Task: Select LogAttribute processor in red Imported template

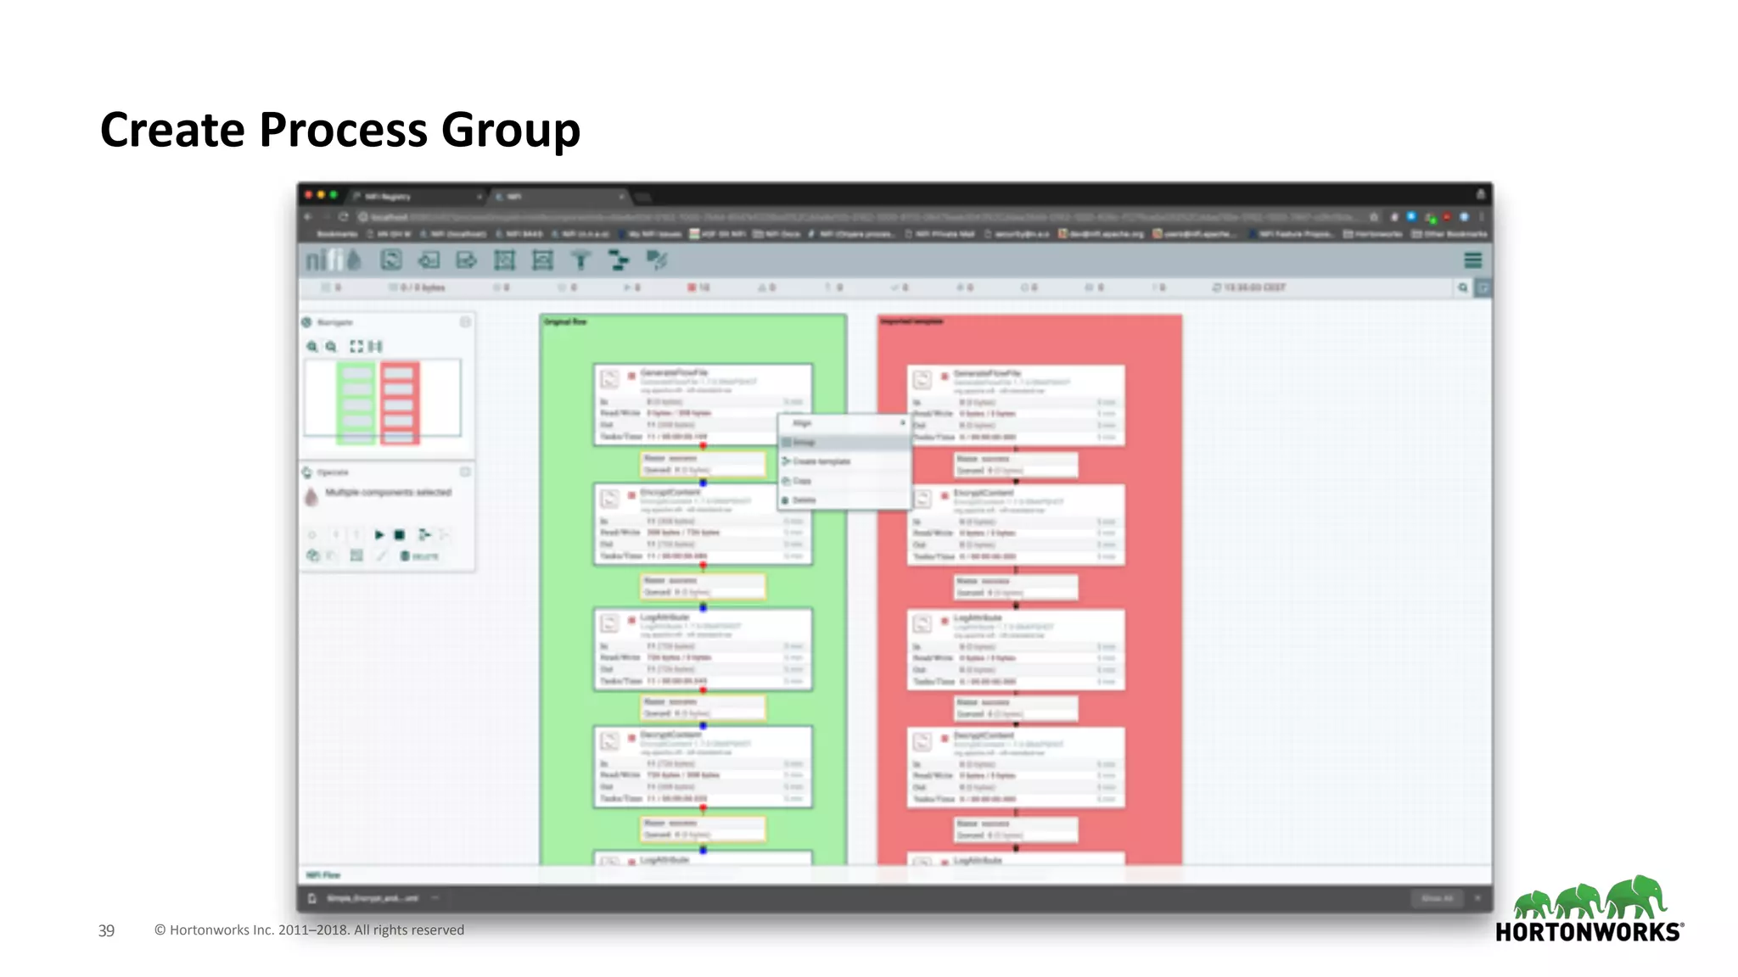Action: click(x=1016, y=650)
